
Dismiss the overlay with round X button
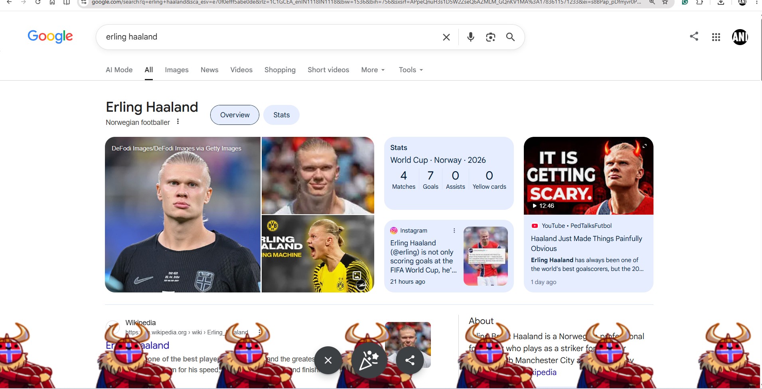(328, 360)
